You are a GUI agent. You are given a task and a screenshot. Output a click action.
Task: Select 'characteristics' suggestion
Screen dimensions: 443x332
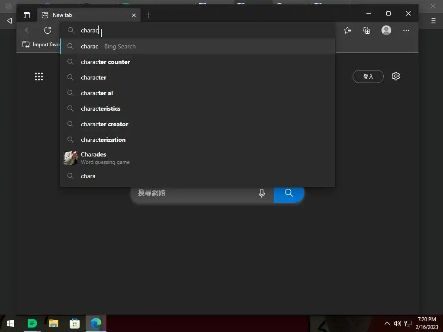197,109
